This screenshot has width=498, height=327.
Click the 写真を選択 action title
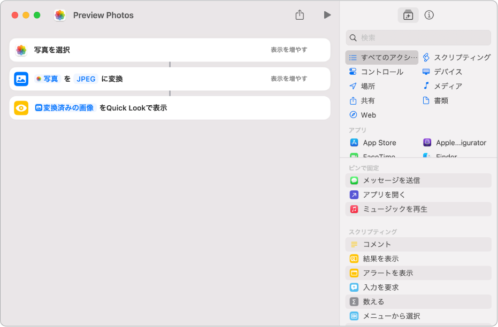point(52,50)
